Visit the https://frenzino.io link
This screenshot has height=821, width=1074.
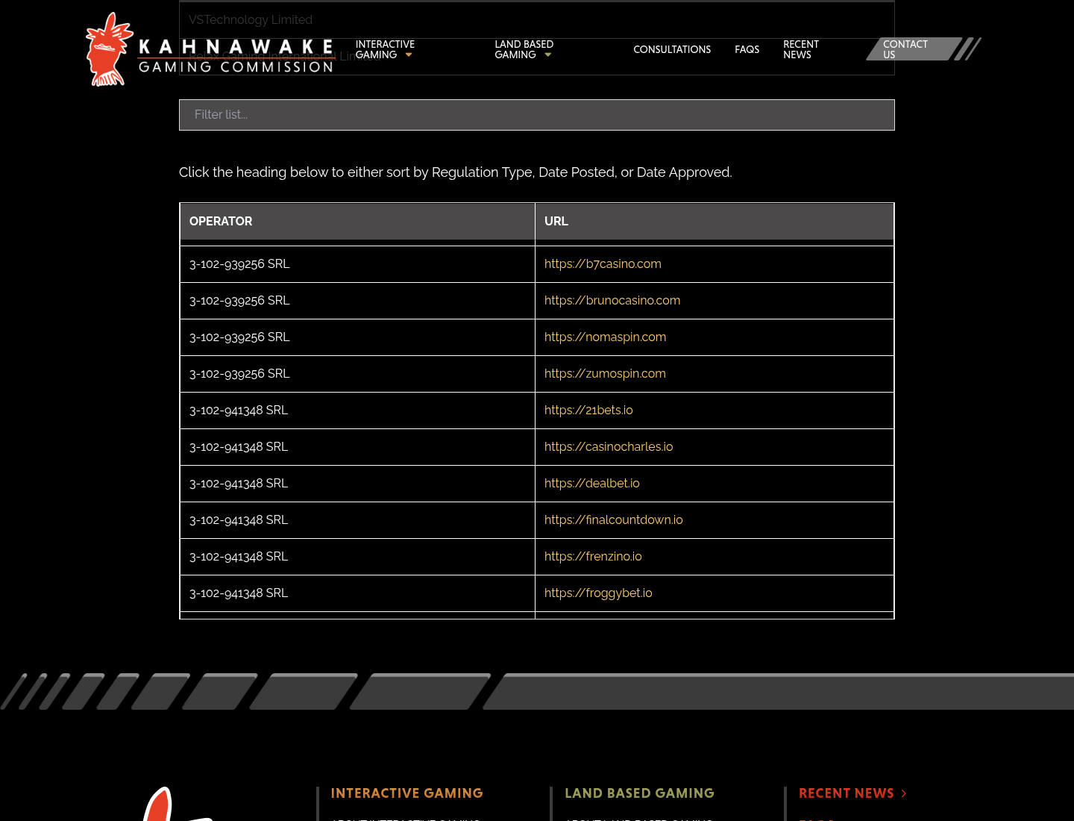[x=593, y=557]
